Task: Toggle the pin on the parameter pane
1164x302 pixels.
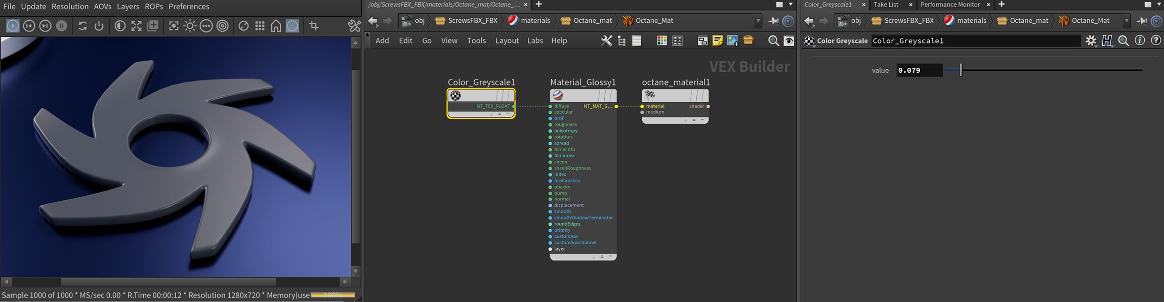Action: pos(1142,21)
